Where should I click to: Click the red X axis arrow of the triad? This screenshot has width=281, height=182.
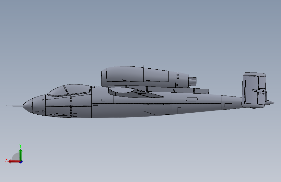pos(14,162)
